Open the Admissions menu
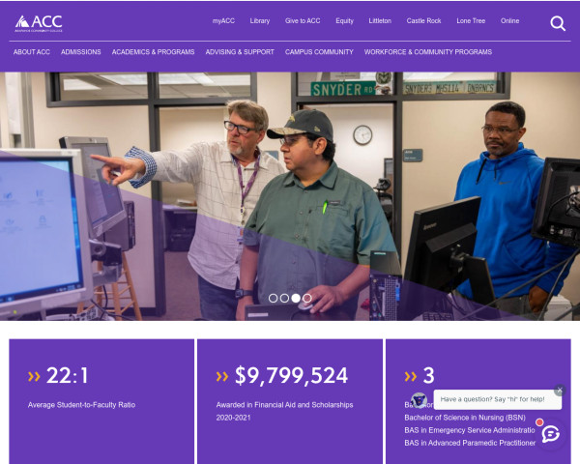This screenshot has height=464, width=580. coord(80,52)
